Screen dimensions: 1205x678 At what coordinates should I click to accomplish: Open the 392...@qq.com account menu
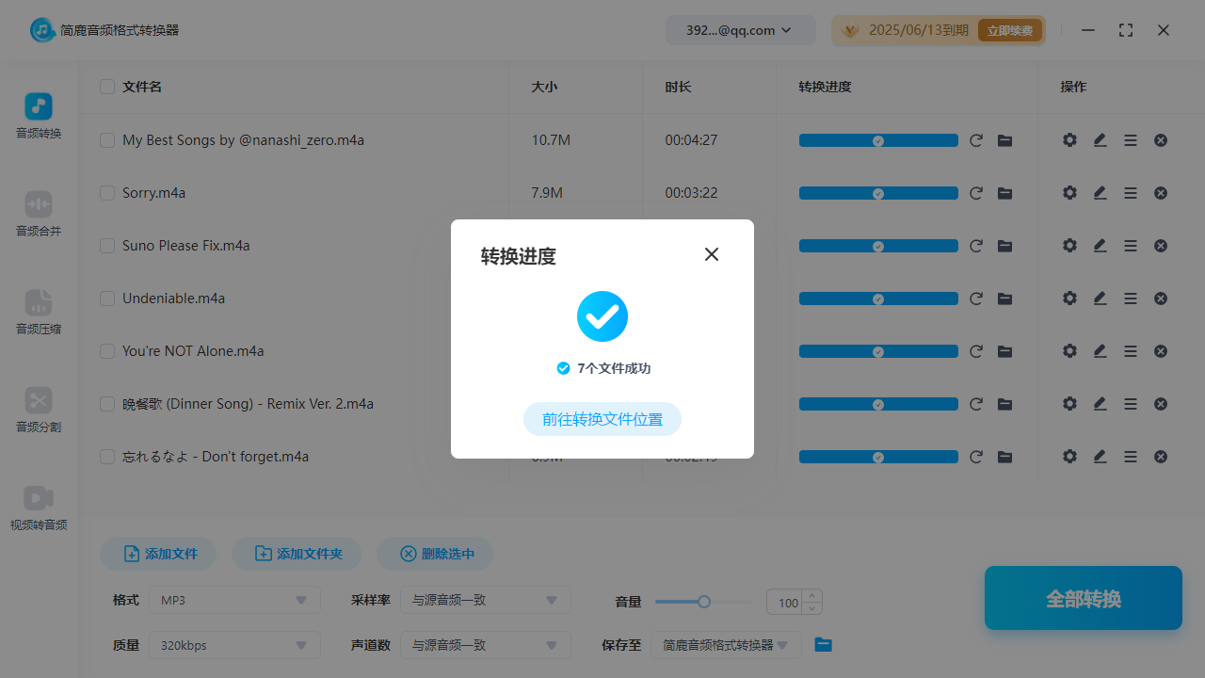click(740, 30)
